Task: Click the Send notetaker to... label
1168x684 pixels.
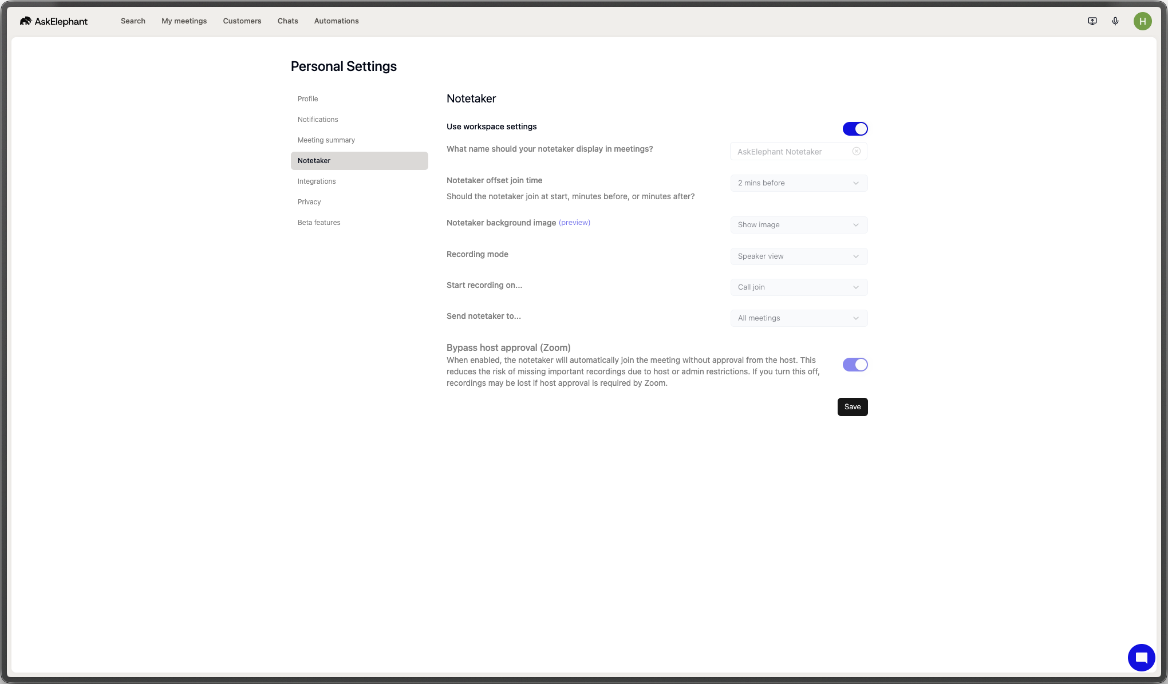Action: [x=484, y=316]
